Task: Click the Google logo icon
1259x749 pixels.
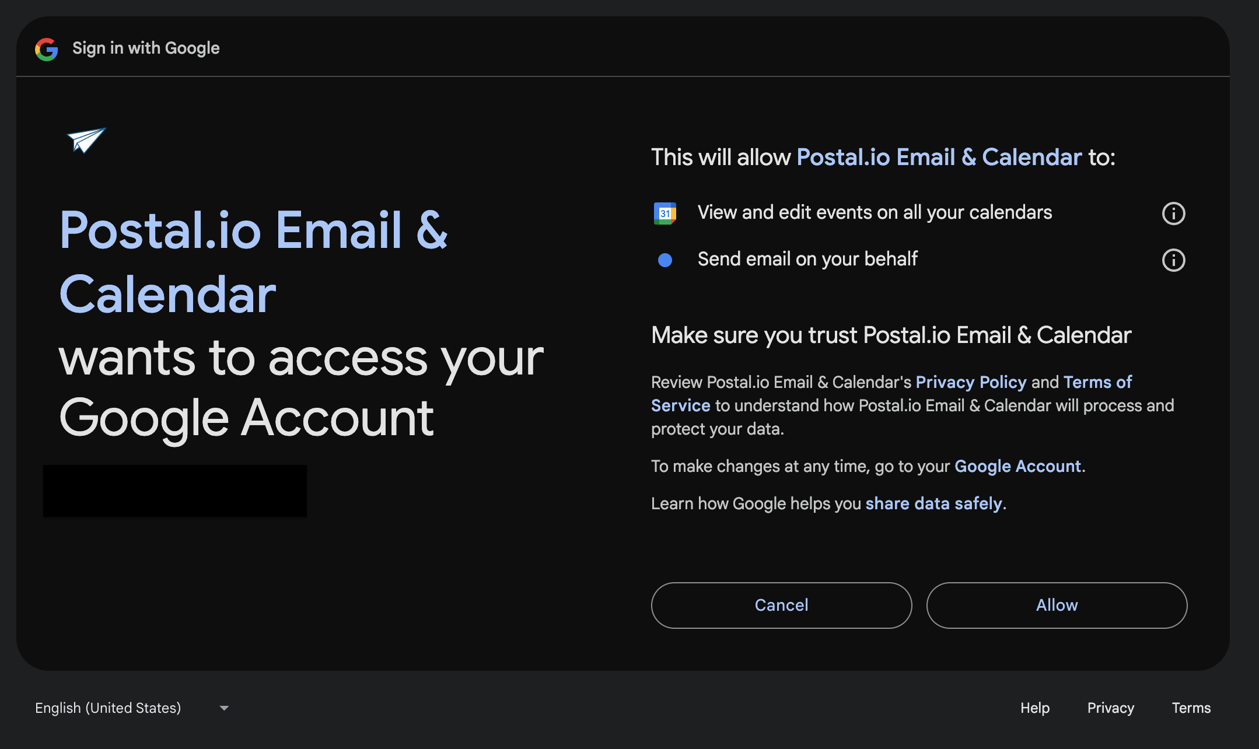Action: coord(47,49)
